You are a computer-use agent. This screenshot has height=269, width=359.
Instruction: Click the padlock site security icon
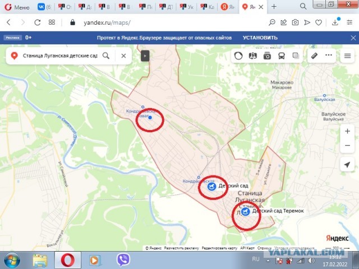coord(72,22)
